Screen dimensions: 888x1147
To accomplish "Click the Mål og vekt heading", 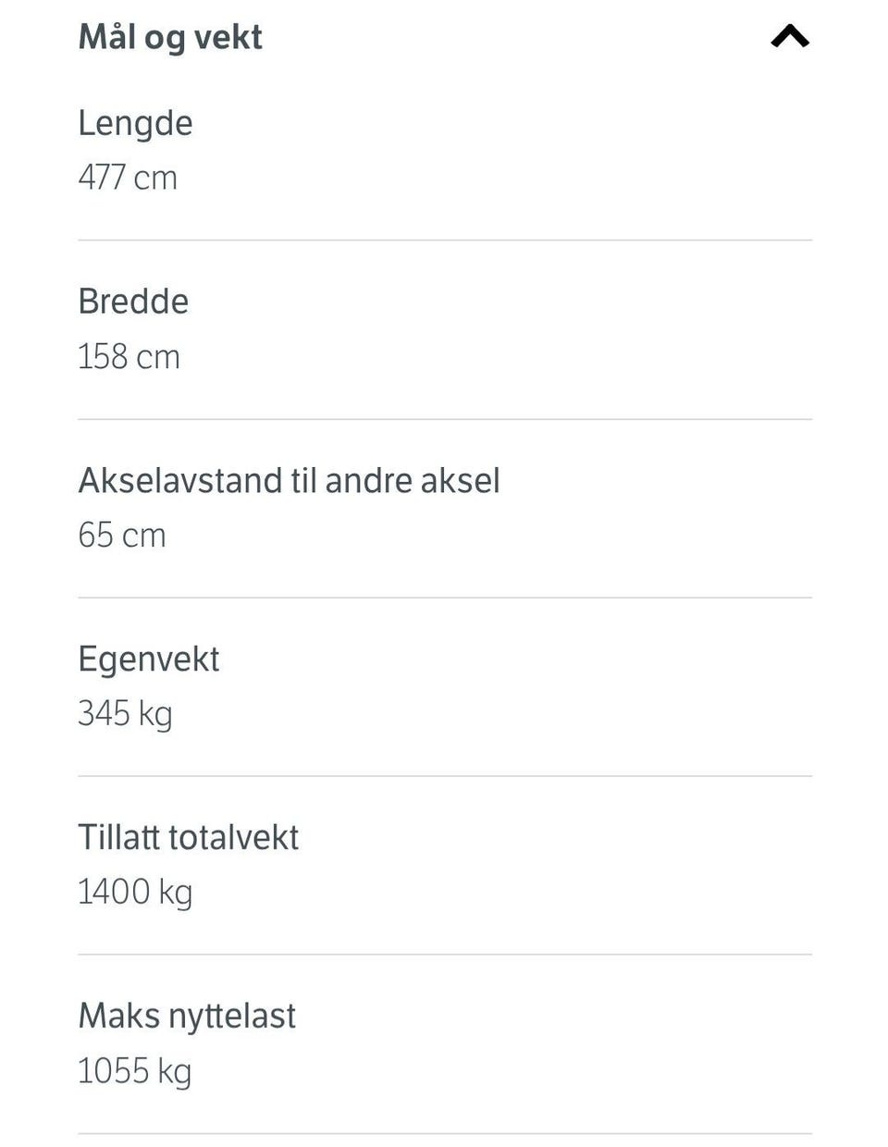I will click(x=170, y=37).
